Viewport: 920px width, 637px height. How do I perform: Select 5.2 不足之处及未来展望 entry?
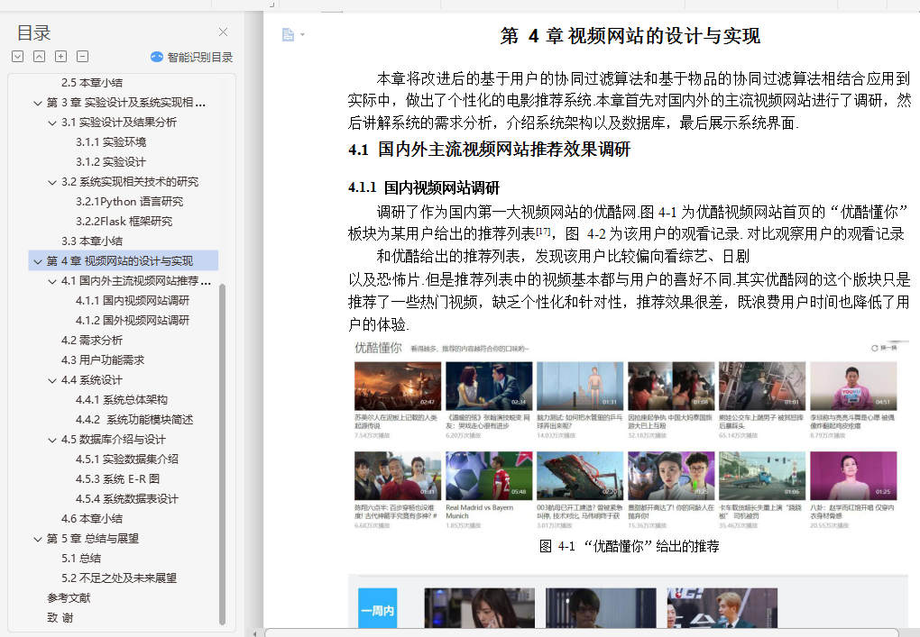pyautogui.click(x=118, y=578)
